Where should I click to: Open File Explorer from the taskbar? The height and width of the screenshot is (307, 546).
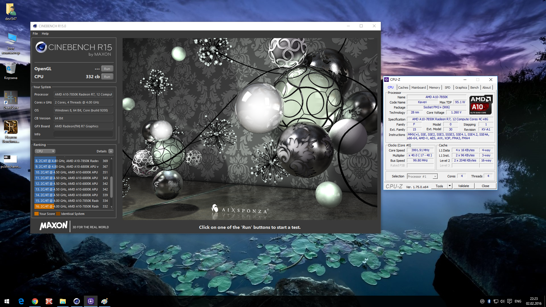pos(63,301)
